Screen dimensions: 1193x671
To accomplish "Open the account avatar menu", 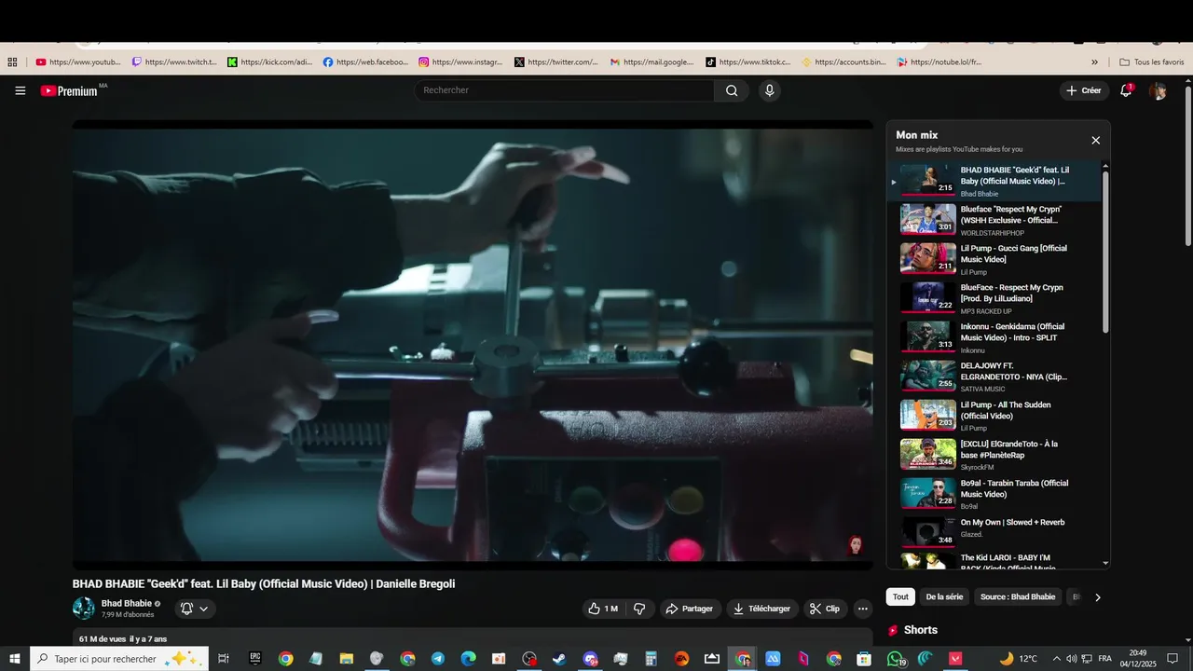I will [1158, 90].
